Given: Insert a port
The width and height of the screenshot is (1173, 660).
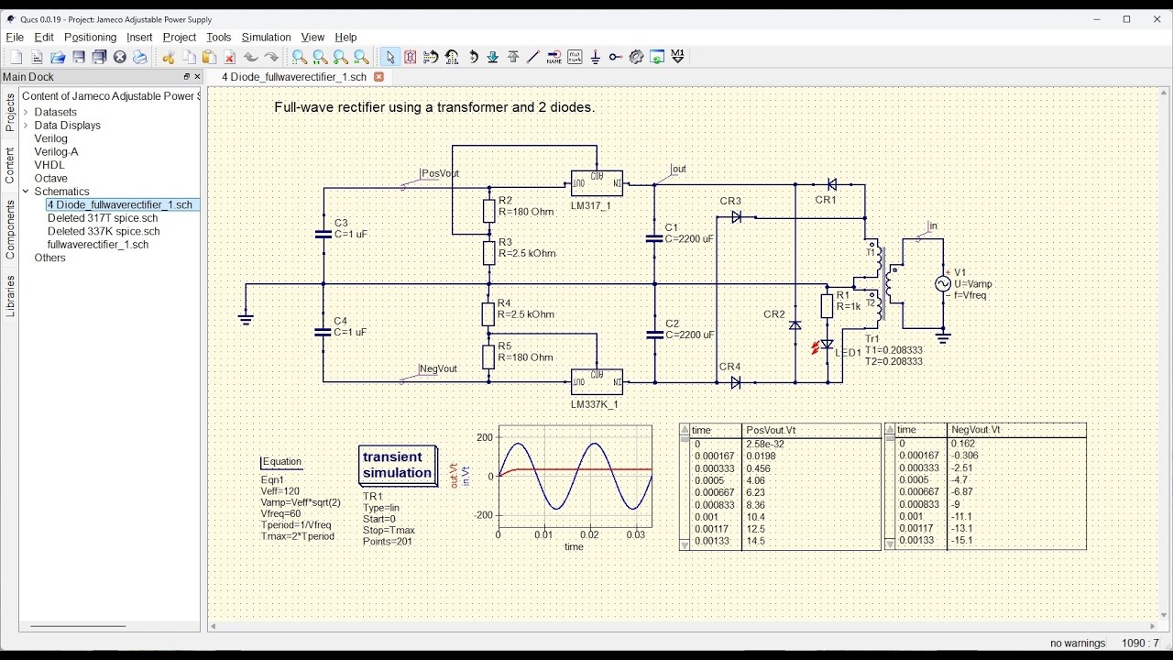Looking at the screenshot, I should click(x=616, y=57).
